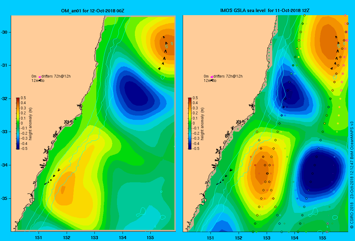Viewport: 355px width, 241px height.
Task: Click the black 12m arrow legend icon in IMOS GSLA map
Action: pyautogui.click(x=212, y=80)
